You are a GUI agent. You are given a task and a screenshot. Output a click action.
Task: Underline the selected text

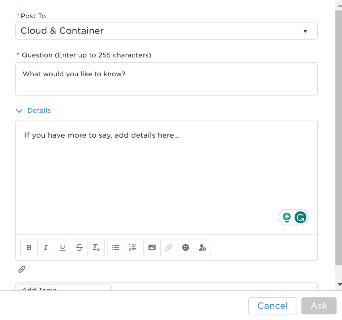coord(62,247)
